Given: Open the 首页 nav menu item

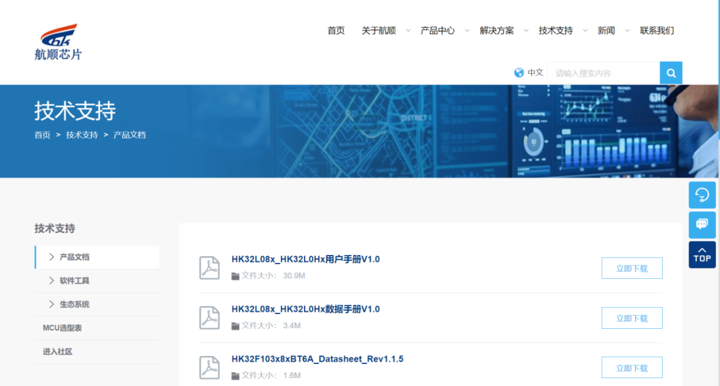Looking at the screenshot, I should pos(336,31).
